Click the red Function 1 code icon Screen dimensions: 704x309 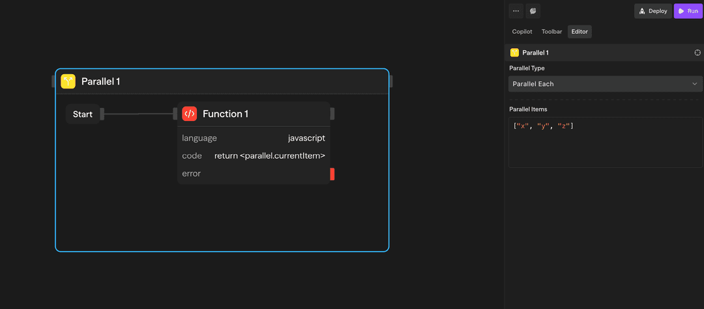point(190,114)
